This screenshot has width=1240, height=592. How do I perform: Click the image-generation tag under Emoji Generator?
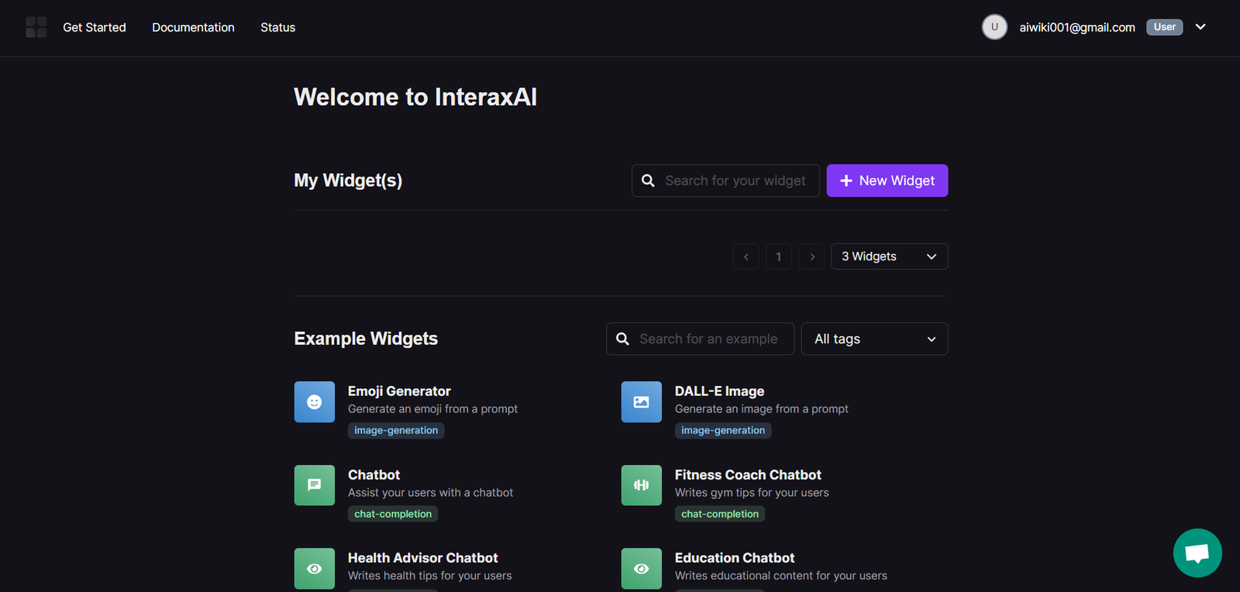(396, 430)
